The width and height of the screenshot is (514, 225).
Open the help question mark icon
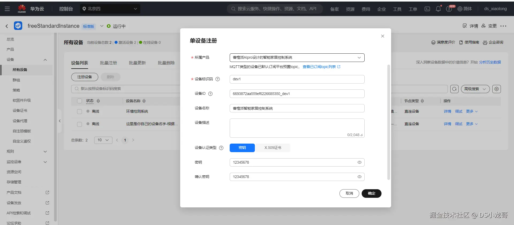coord(449,9)
